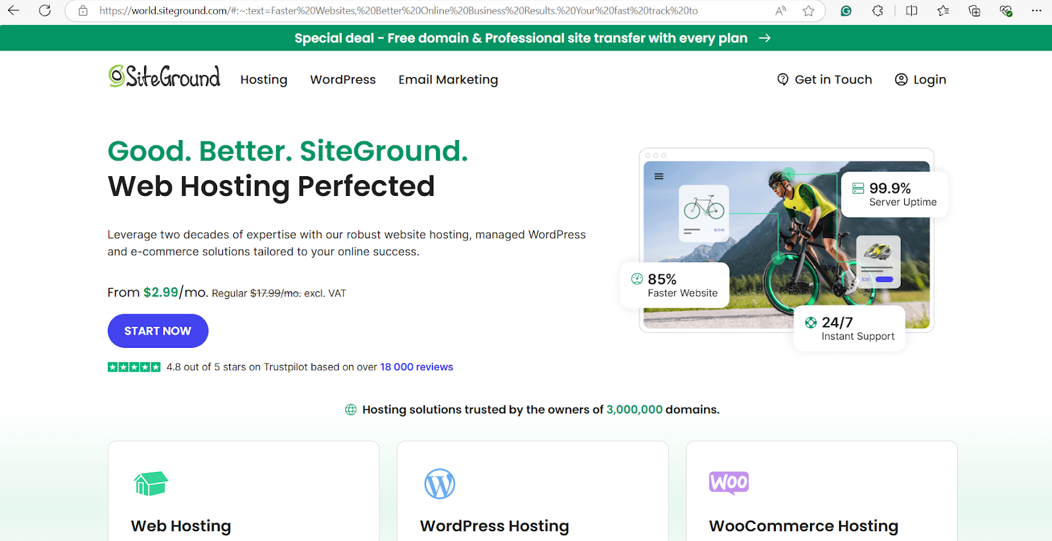Click the purple Woo logo icon
The height and width of the screenshot is (541, 1052).
pyautogui.click(x=729, y=483)
